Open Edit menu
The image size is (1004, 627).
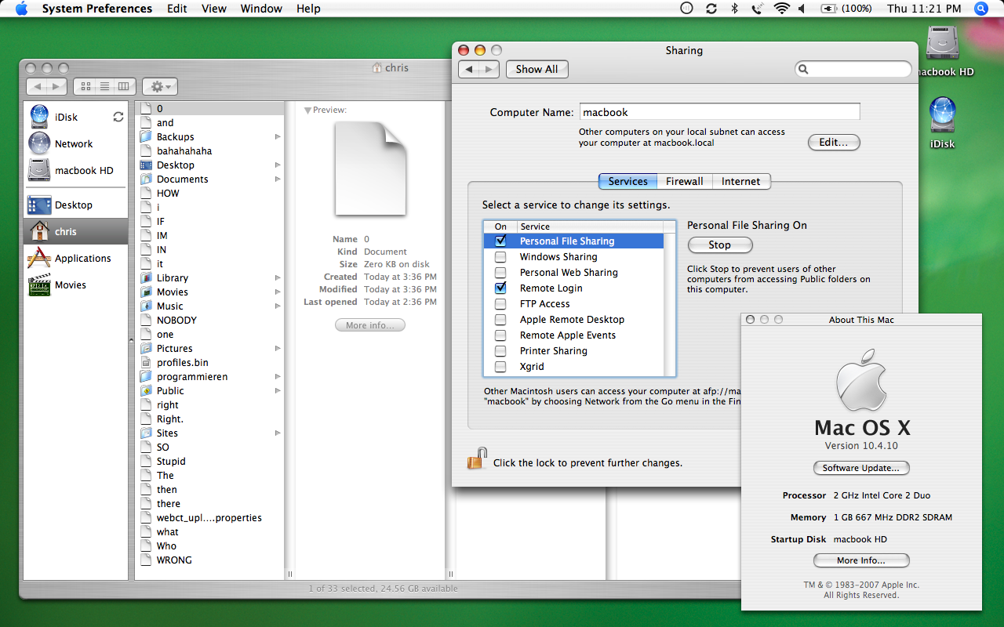177,9
